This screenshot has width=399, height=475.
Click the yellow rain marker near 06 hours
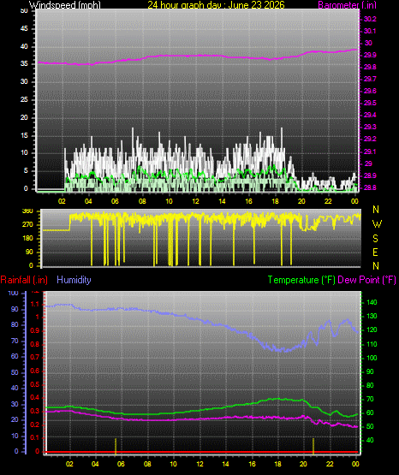click(x=116, y=446)
